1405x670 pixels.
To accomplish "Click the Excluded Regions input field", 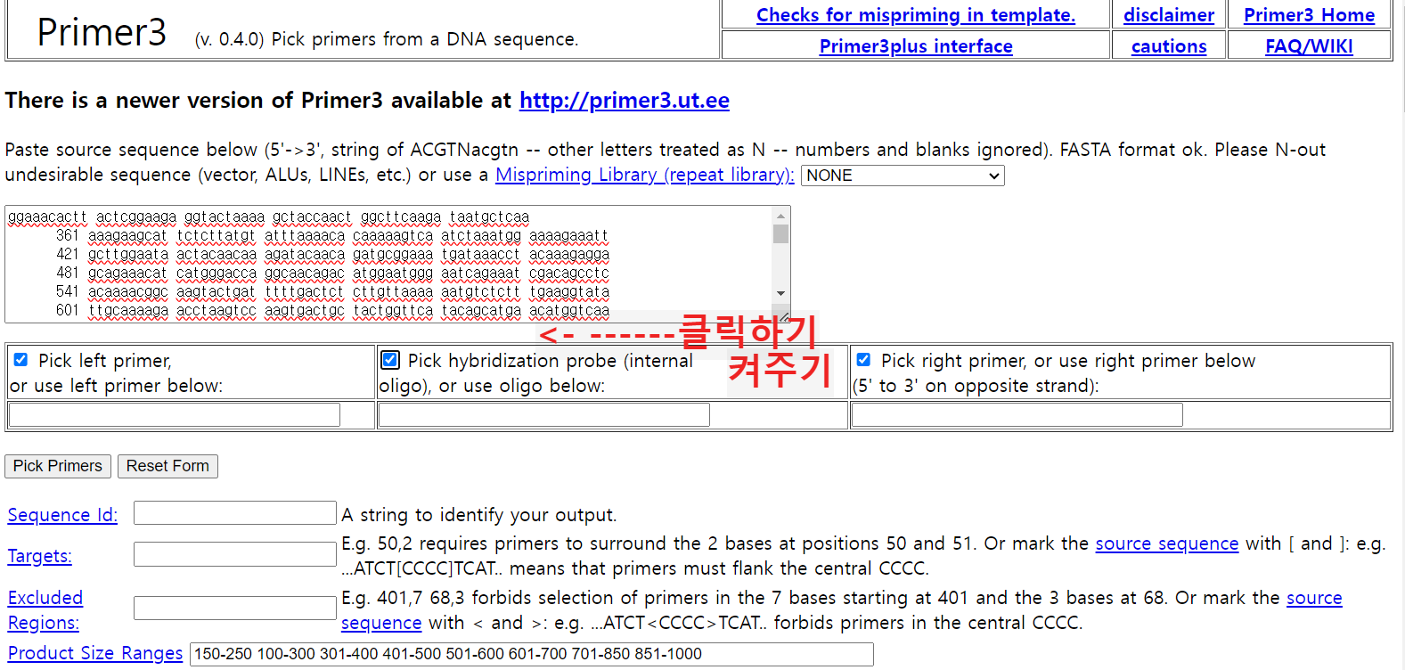I will (x=235, y=609).
